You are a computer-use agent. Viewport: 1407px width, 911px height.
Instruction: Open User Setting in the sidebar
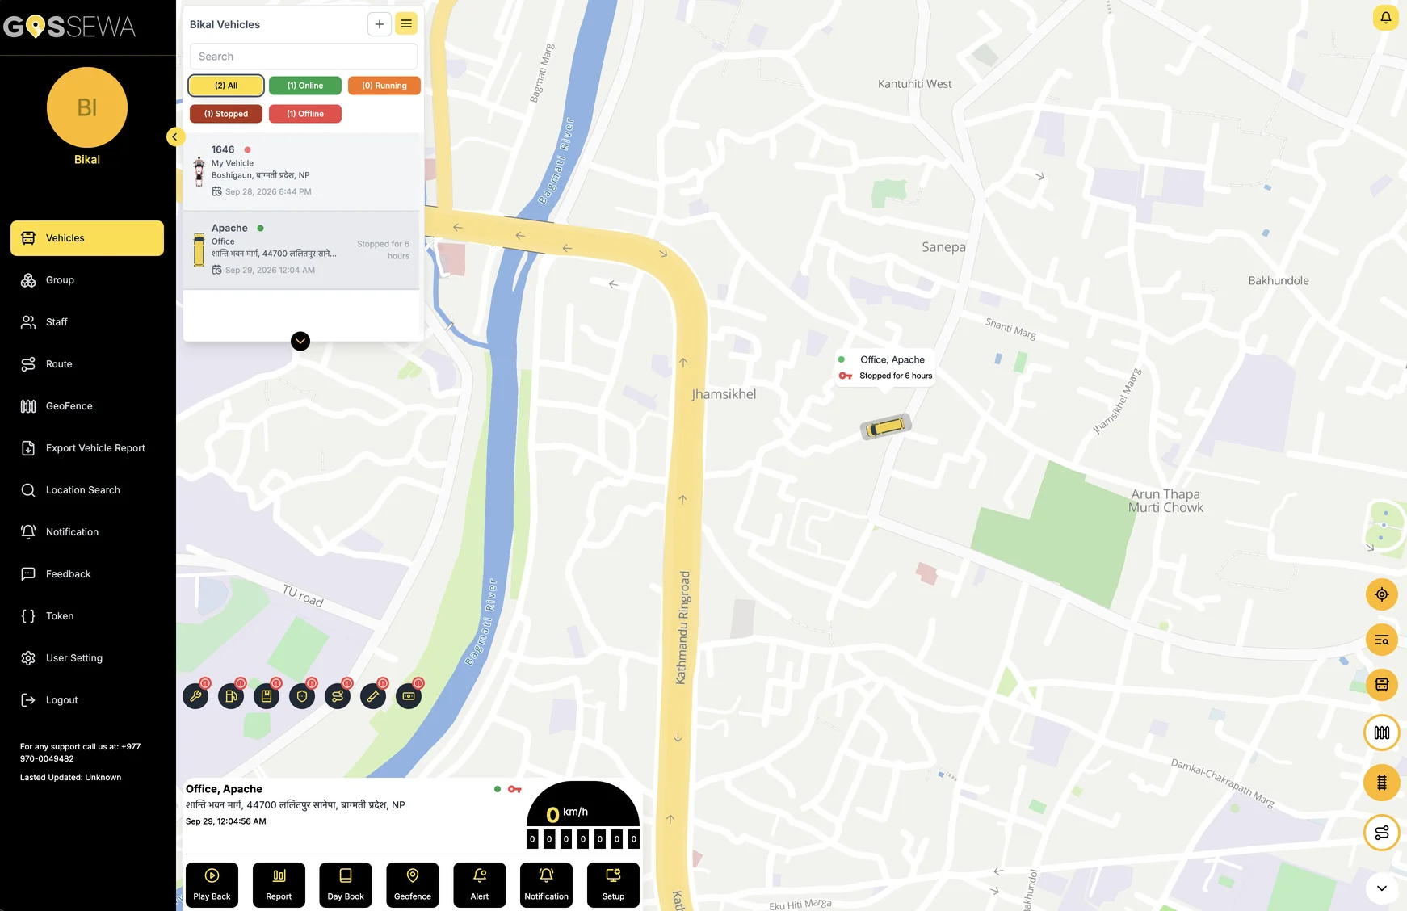tap(87, 658)
